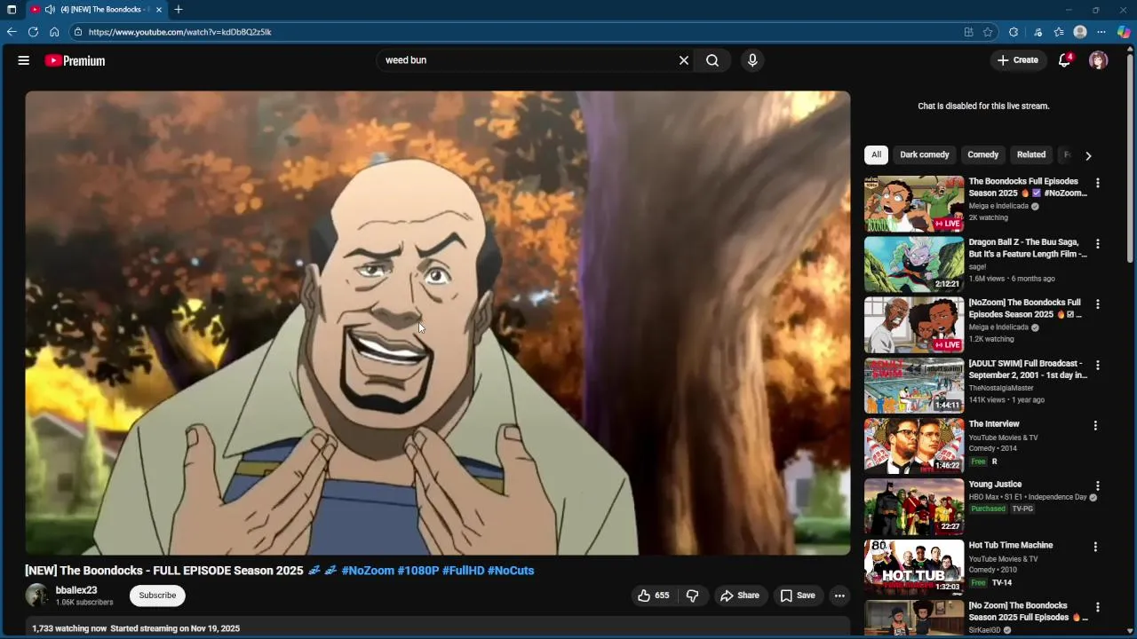Open options for Adult Swim Full Broadcast
The height and width of the screenshot is (639, 1137).
tap(1098, 365)
